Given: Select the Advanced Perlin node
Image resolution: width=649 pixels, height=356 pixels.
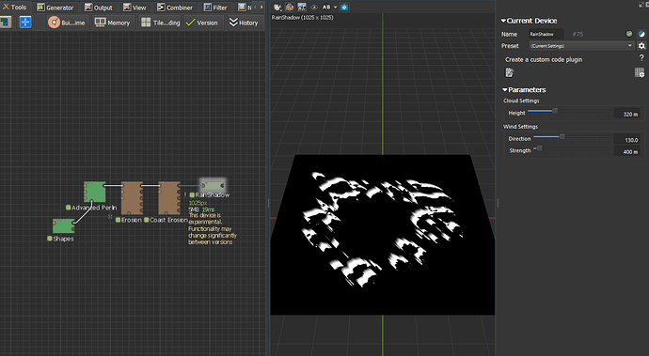Looking at the screenshot, I should coord(95,192).
